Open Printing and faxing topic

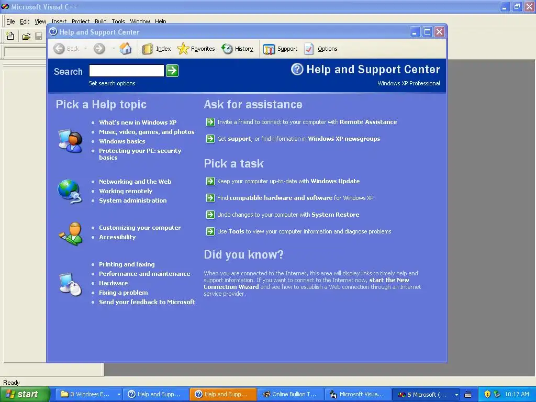(x=127, y=264)
